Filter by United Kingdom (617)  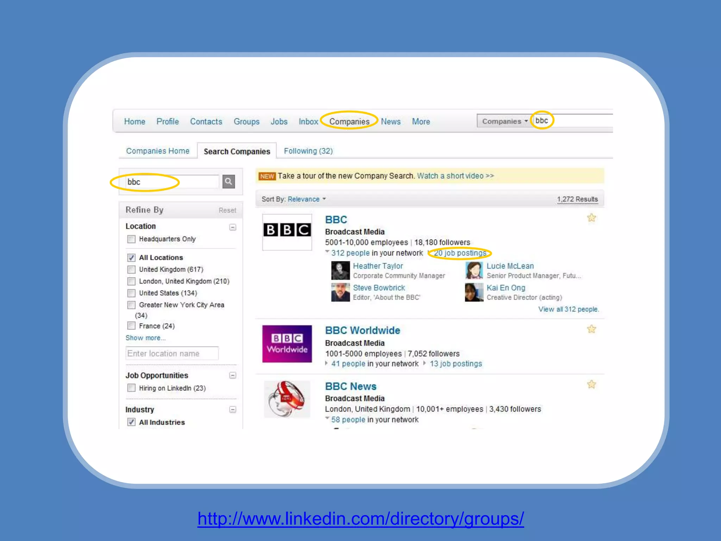click(x=131, y=269)
